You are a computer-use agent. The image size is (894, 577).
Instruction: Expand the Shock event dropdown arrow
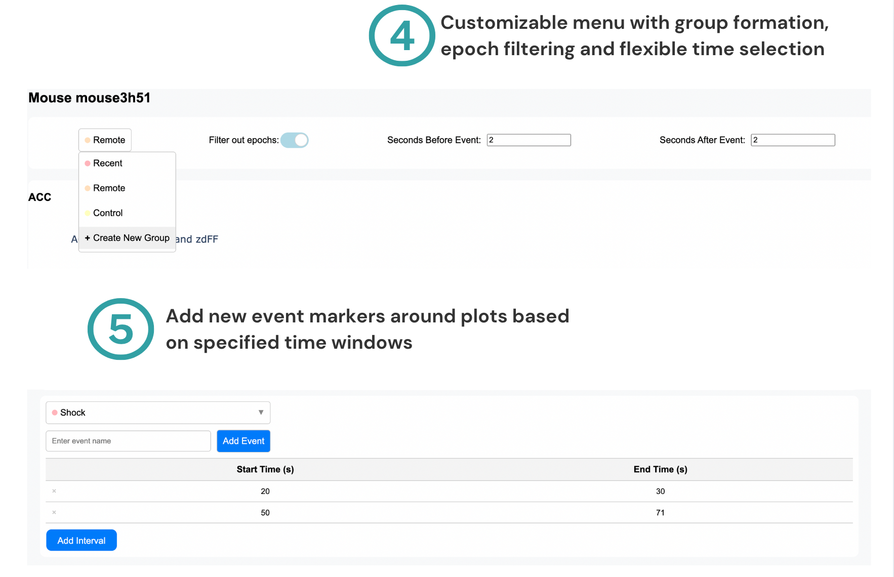pyautogui.click(x=261, y=413)
